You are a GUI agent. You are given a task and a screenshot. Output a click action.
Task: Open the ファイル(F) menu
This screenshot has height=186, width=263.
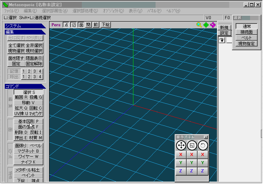coord(11,11)
